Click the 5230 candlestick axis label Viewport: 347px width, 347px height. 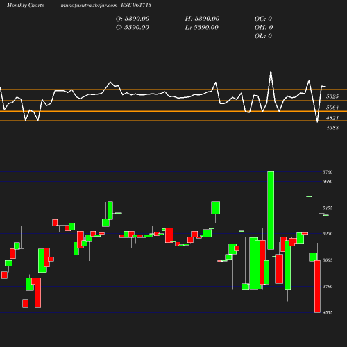point(328,234)
